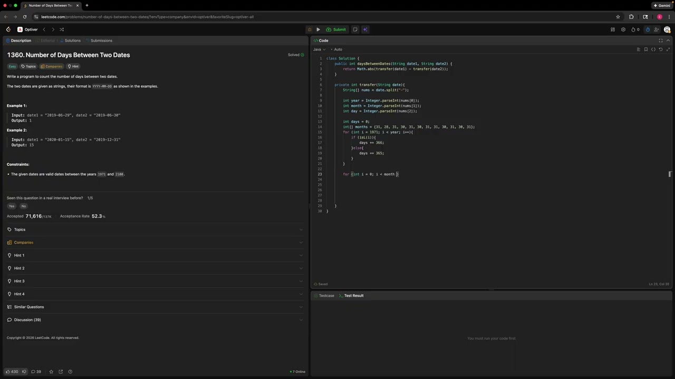Click the Easy difficulty tag
The image size is (675, 379).
tap(12, 66)
